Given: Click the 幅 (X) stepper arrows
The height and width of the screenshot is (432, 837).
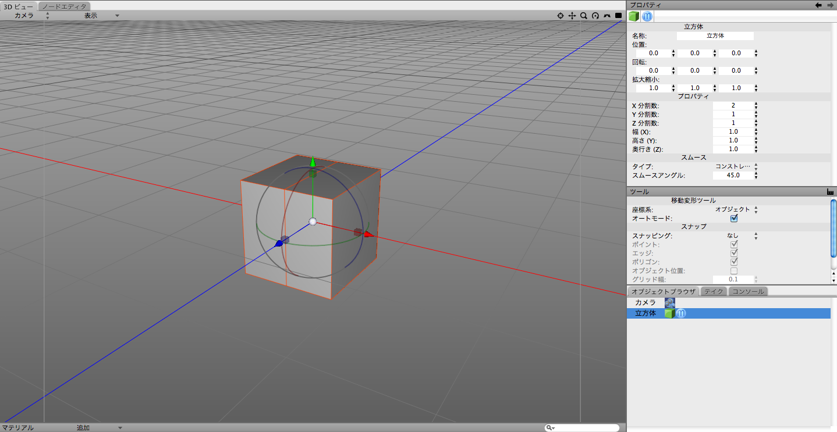Looking at the screenshot, I should coord(756,131).
